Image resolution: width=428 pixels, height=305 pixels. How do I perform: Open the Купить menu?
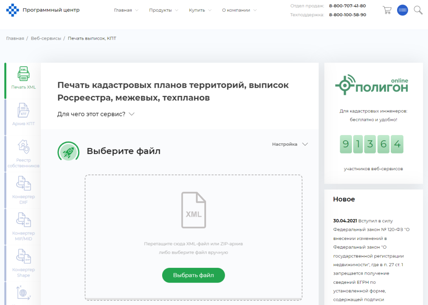(x=196, y=9)
